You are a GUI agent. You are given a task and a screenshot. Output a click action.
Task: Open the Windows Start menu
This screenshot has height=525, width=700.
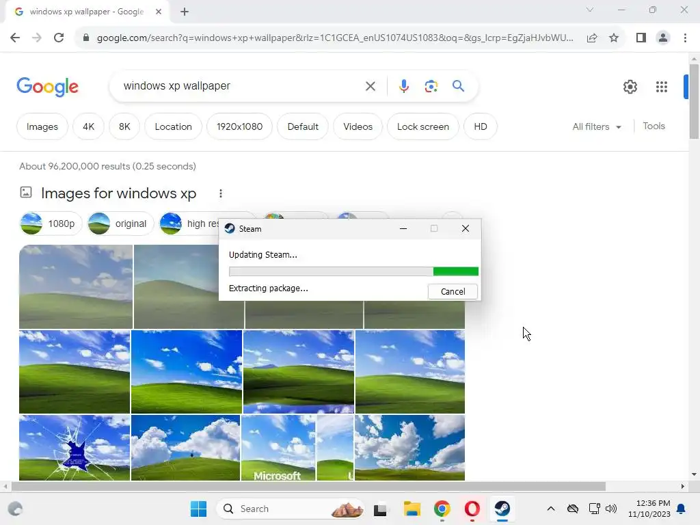pos(198,509)
